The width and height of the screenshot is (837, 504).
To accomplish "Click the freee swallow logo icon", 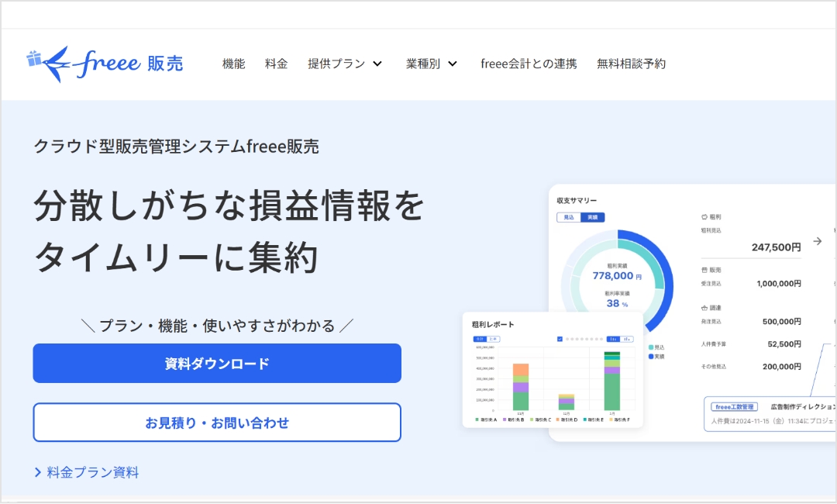I will click(48, 64).
